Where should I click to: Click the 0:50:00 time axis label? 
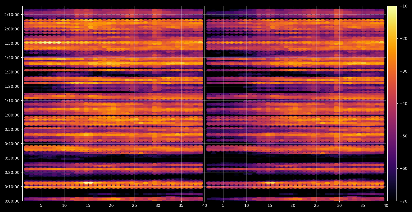pos(12,129)
